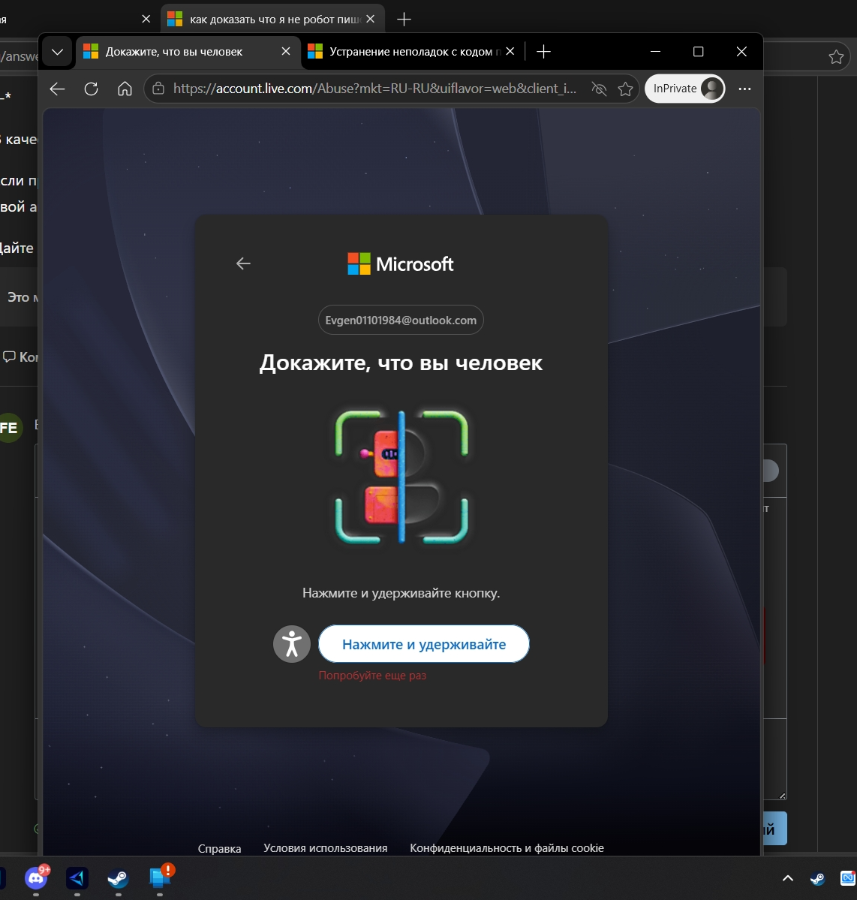This screenshot has height=900, width=857.
Task: Open the InPrivate profile button
Action: point(685,89)
